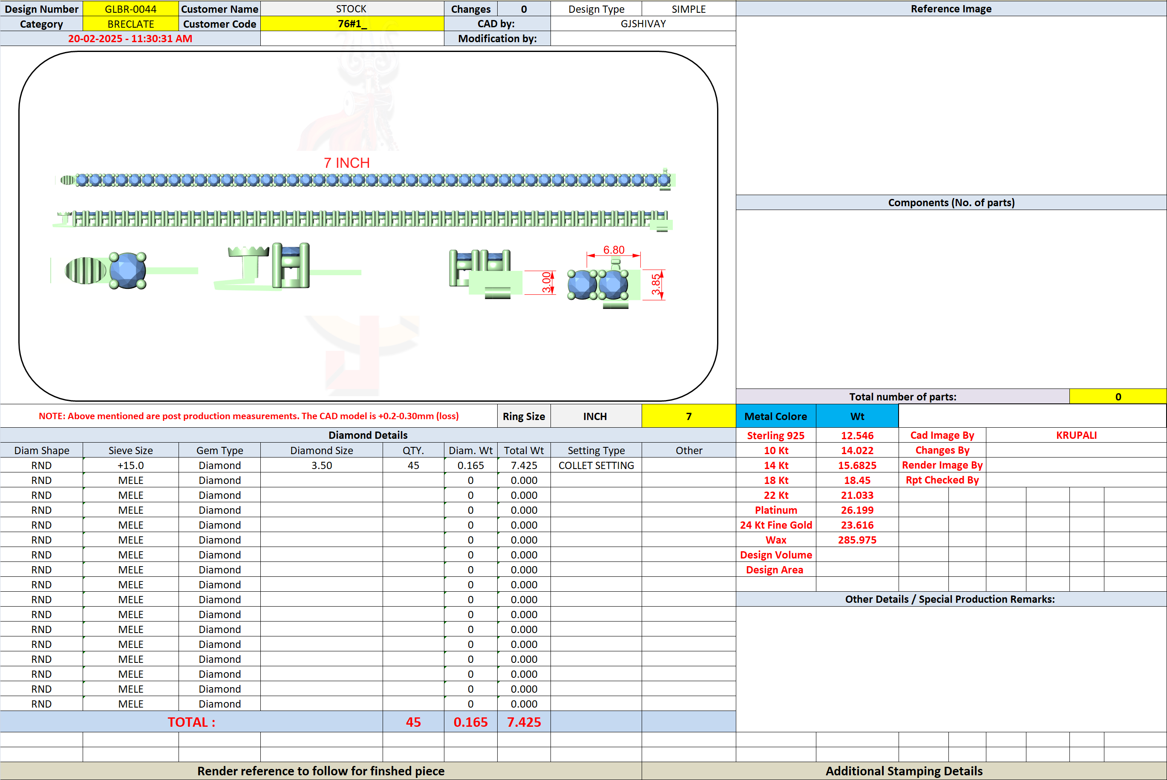Select the date stamp 20-02-2025 - 11:30:31 AM
1167x780 pixels.
130,39
